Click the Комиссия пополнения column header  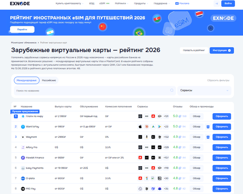[118, 107]
